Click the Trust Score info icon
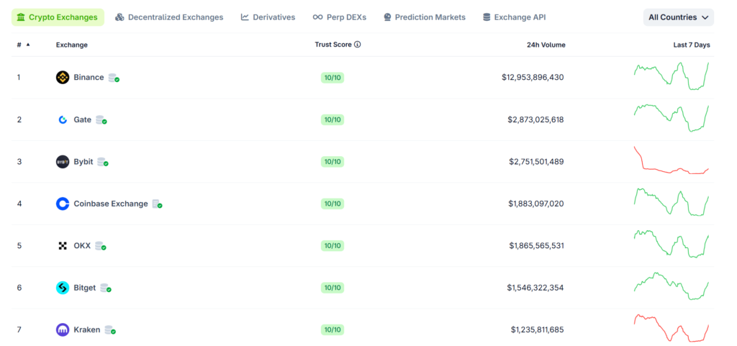737x346 pixels. pyautogui.click(x=357, y=45)
